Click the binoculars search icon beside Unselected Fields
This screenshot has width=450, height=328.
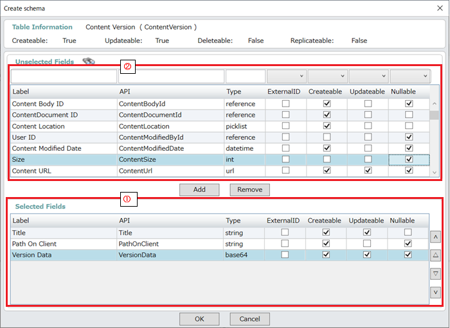pyautogui.click(x=89, y=61)
